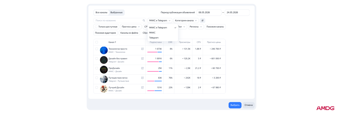Click the Подписчики column header
Viewport: 343px width, 114px height.
coord(156,42)
